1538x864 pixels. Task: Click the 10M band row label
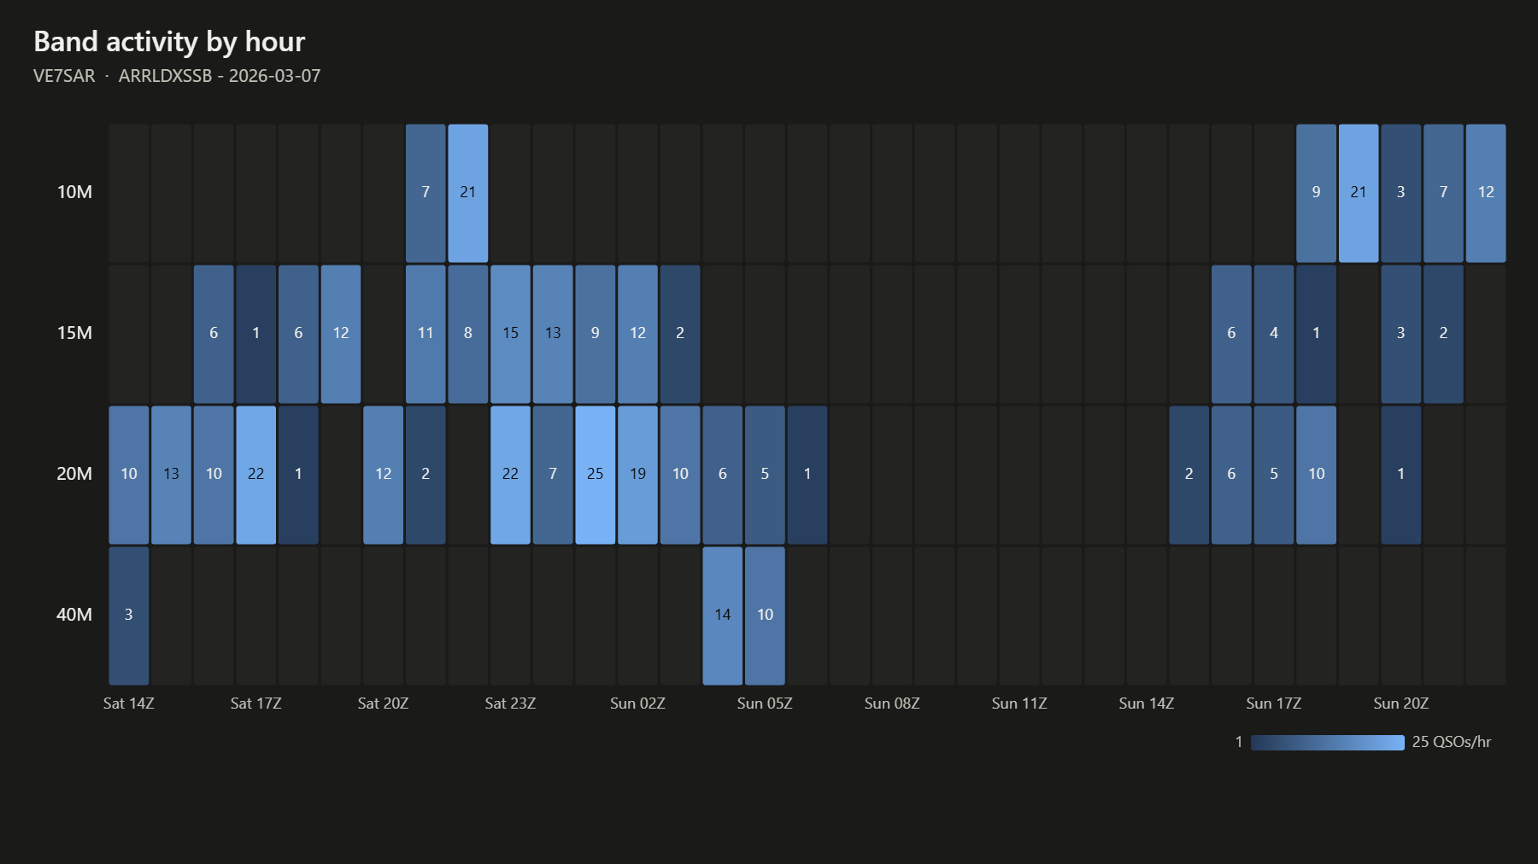(x=74, y=192)
